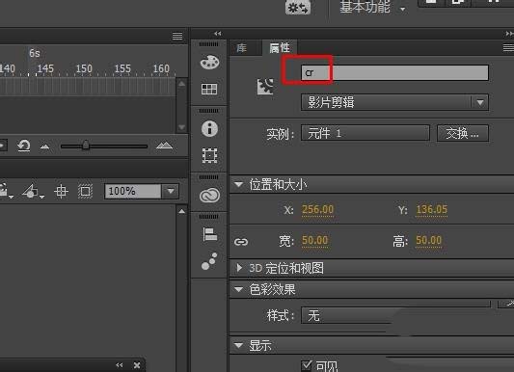Click the zoom-in large mountain icon
The image size is (514, 372).
tap(164, 146)
